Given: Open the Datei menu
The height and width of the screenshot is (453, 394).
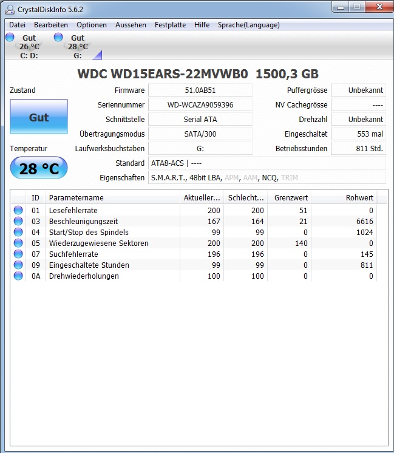Looking at the screenshot, I should pyautogui.click(x=18, y=25).
